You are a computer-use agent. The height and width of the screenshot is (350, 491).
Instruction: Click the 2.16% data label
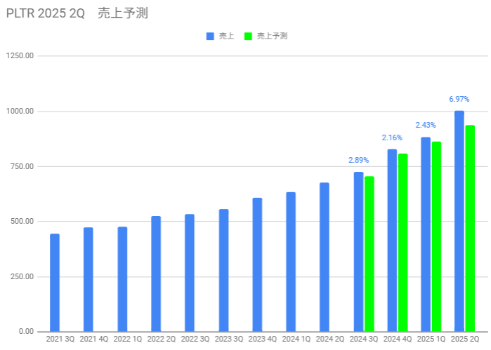click(x=392, y=137)
